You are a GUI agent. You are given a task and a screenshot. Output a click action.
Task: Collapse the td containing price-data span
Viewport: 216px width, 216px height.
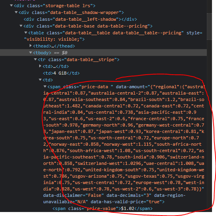(40, 79)
